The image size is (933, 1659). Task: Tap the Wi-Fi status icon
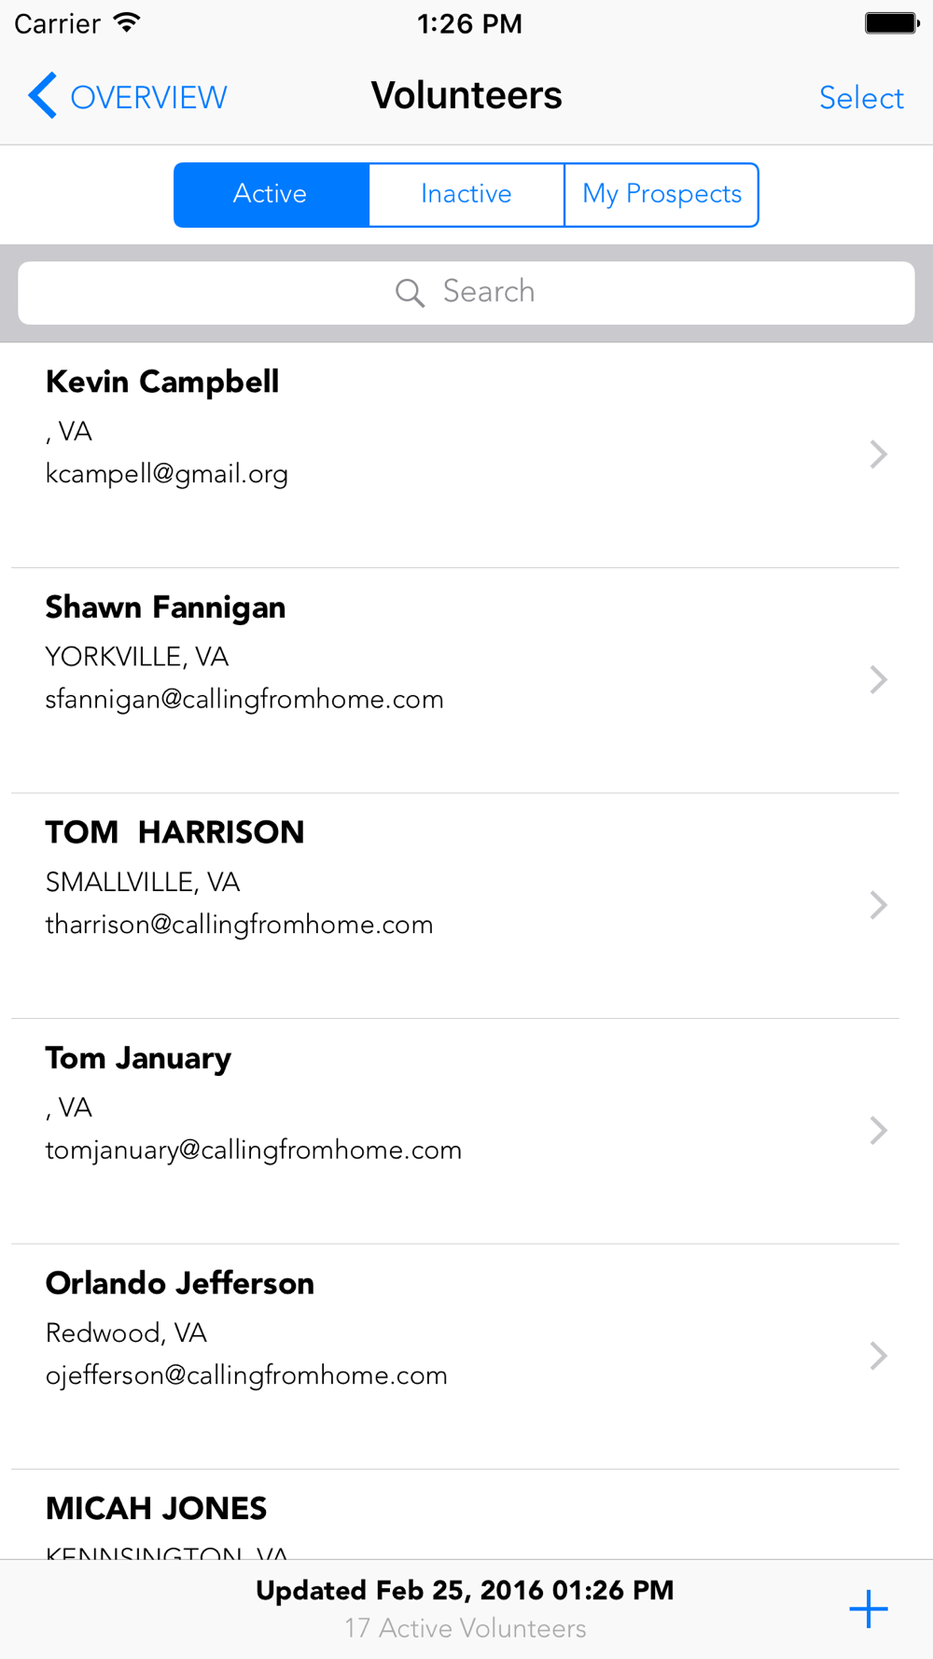[126, 23]
